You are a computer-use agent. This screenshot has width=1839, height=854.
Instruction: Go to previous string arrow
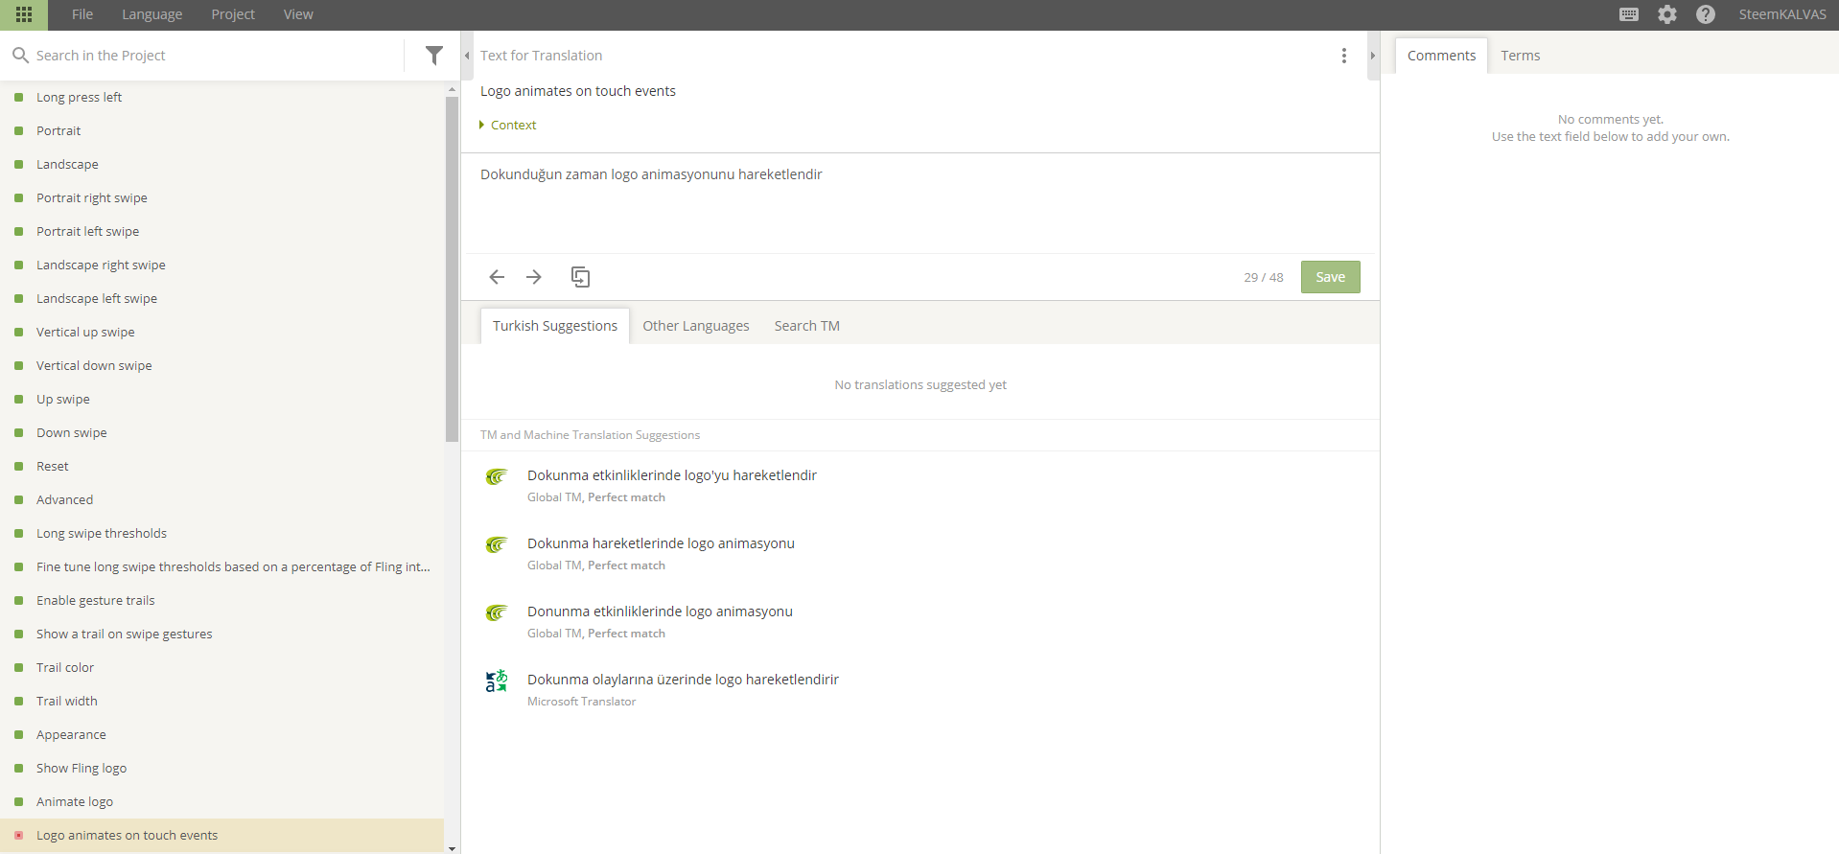pos(497,277)
